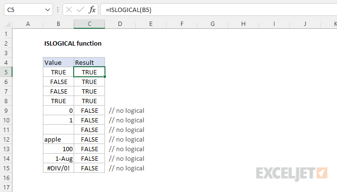Select column J header

pos(305,24)
